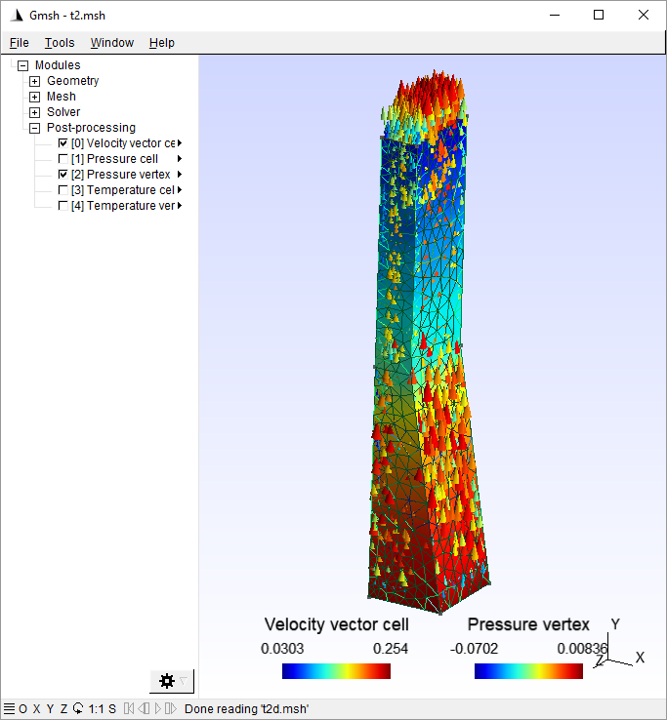The height and width of the screenshot is (720, 667).
Task: Click the O general options button in status bar
Action: (22, 709)
